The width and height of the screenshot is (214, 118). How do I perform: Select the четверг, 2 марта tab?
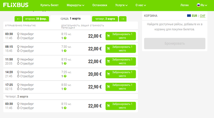coord(105,19)
